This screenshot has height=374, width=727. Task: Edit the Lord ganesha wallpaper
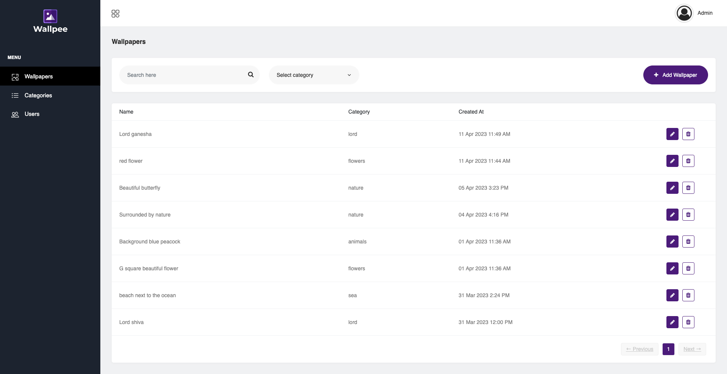click(x=672, y=134)
